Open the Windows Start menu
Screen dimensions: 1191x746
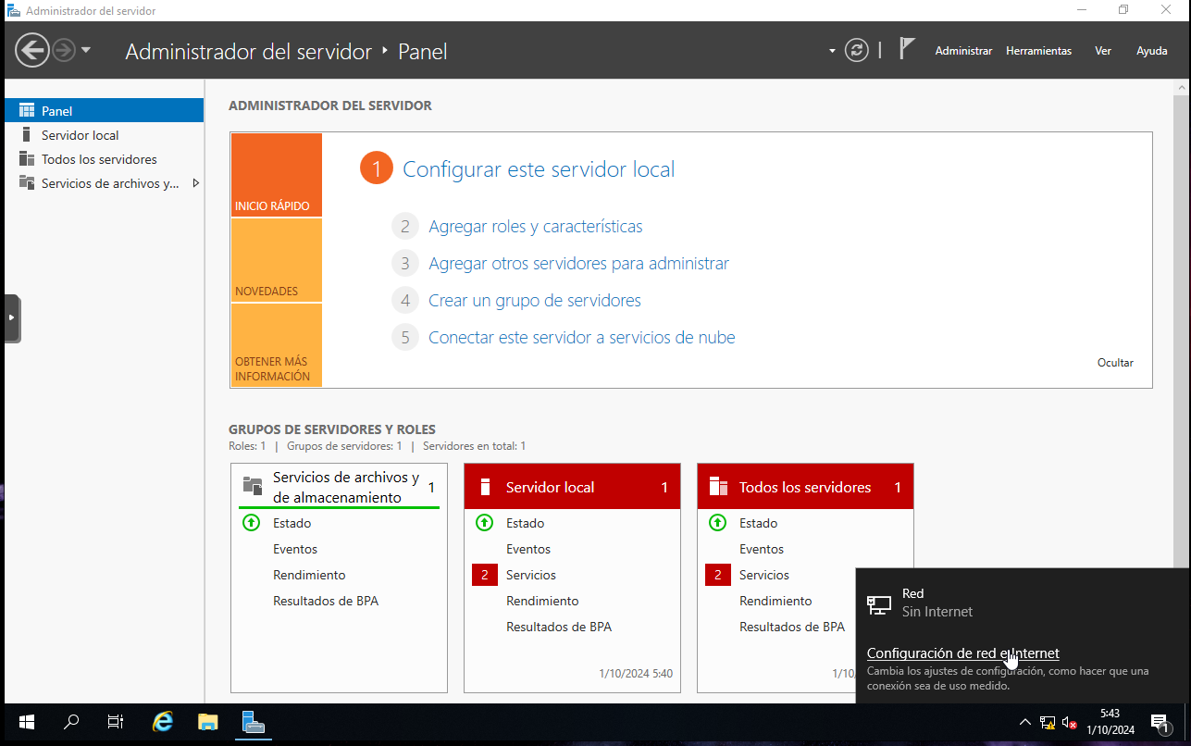pos(27,722)
